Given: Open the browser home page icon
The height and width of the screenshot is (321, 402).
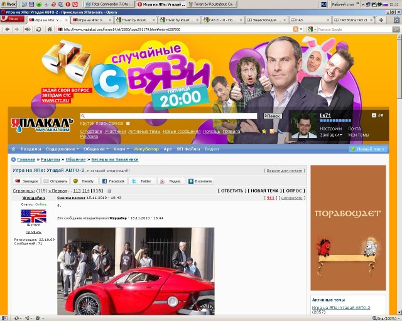Looking at the screenshot, I should pos(50,29).
